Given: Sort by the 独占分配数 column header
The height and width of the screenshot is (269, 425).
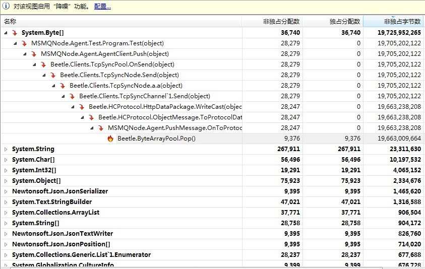Looking at the screenshot, I should click(x=333, y=21).
